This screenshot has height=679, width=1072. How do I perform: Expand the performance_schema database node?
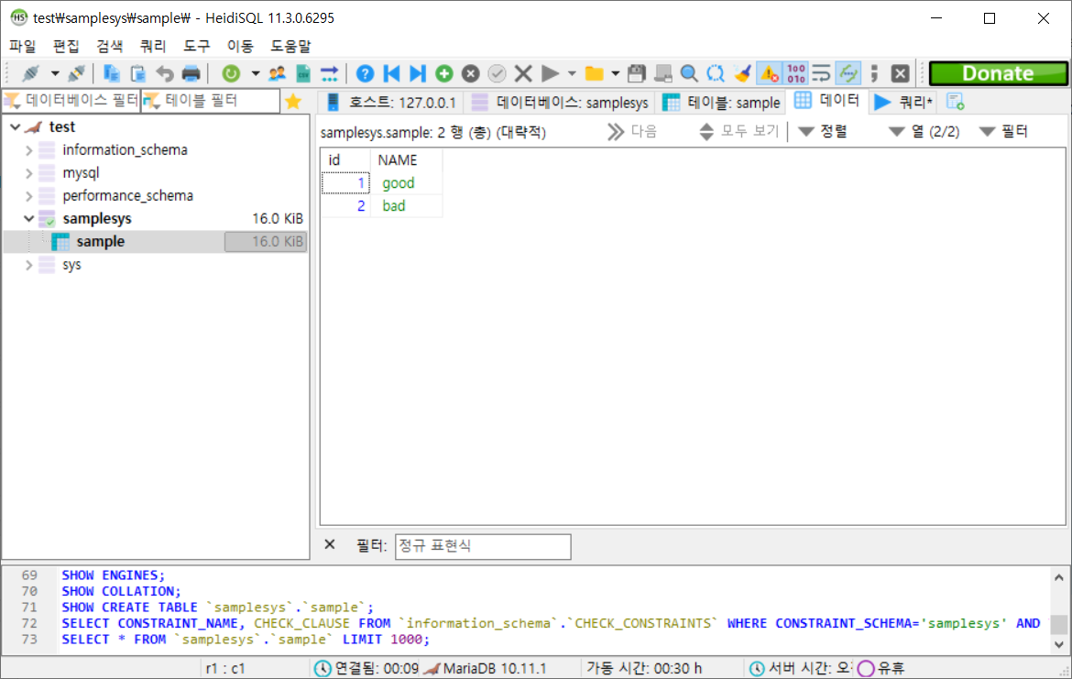coord(28,196)
